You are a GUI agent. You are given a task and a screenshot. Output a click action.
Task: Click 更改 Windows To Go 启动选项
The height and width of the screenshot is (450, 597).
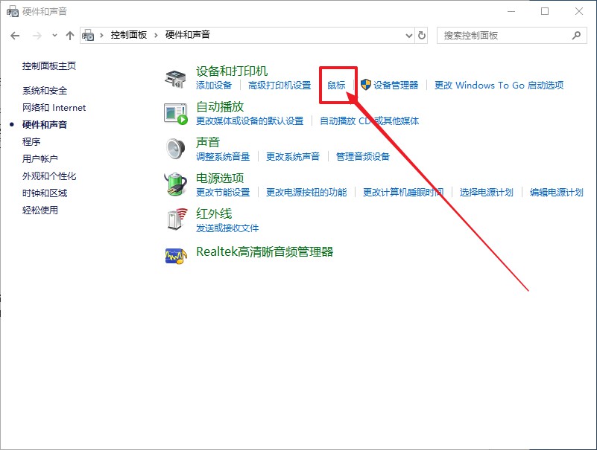pyautogui.click(x=499, y=85)
